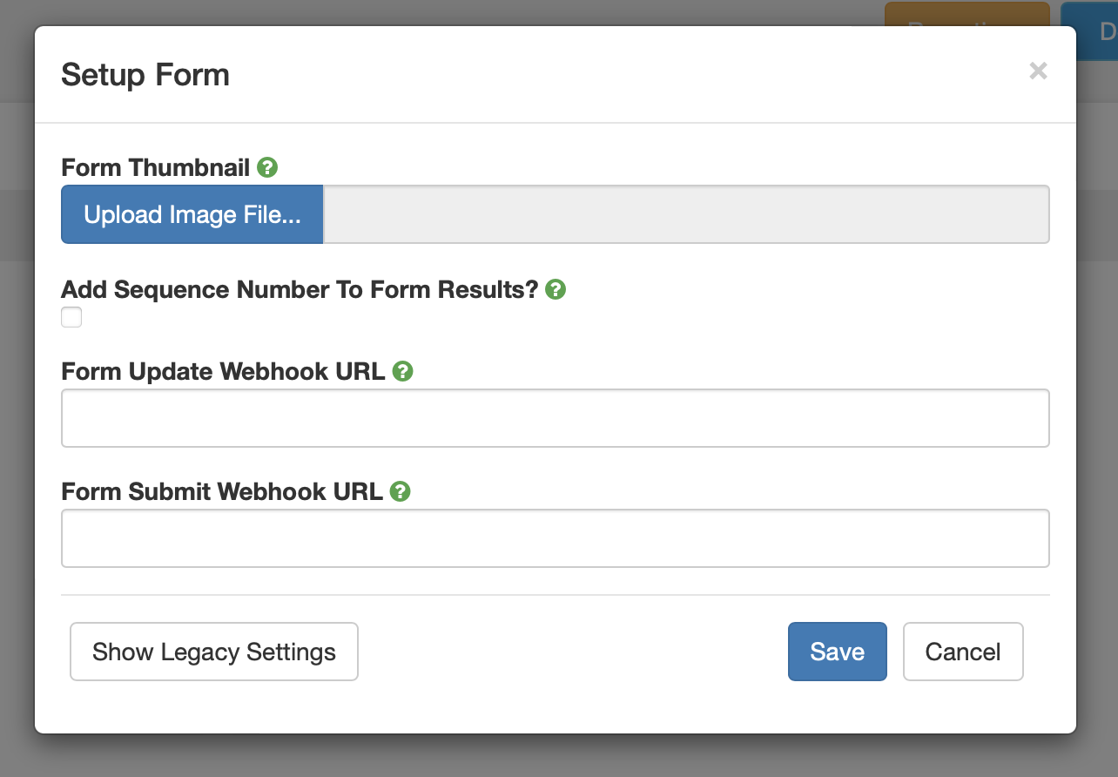
Task: Select the help icon next to Update Webhook
Action: (401, 371)
